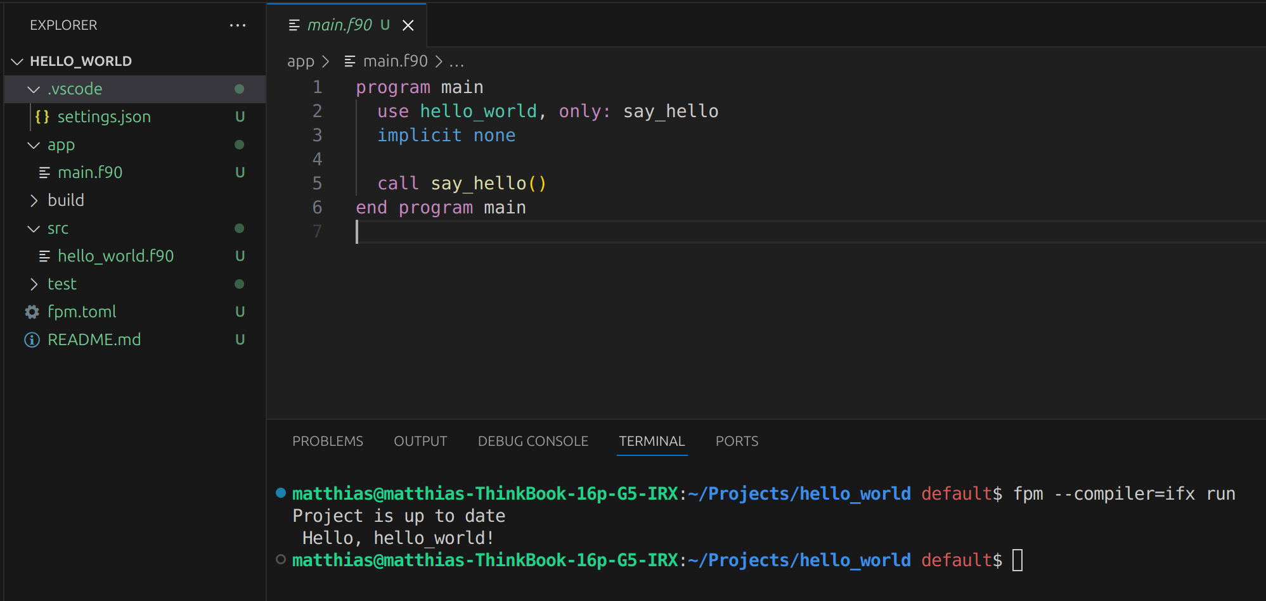The image size is (1266, 601).
Task: Click the modified dot beside app folder
Action: tap(240, 145)
